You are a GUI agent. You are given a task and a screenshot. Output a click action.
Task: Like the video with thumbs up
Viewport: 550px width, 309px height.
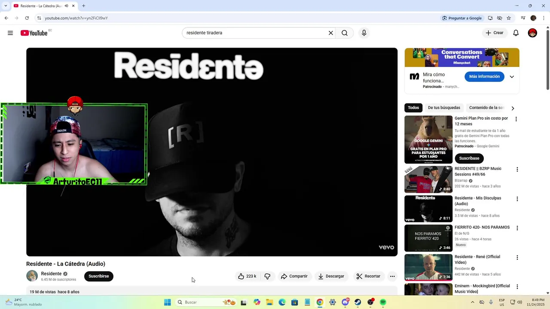tap(247, 276)
